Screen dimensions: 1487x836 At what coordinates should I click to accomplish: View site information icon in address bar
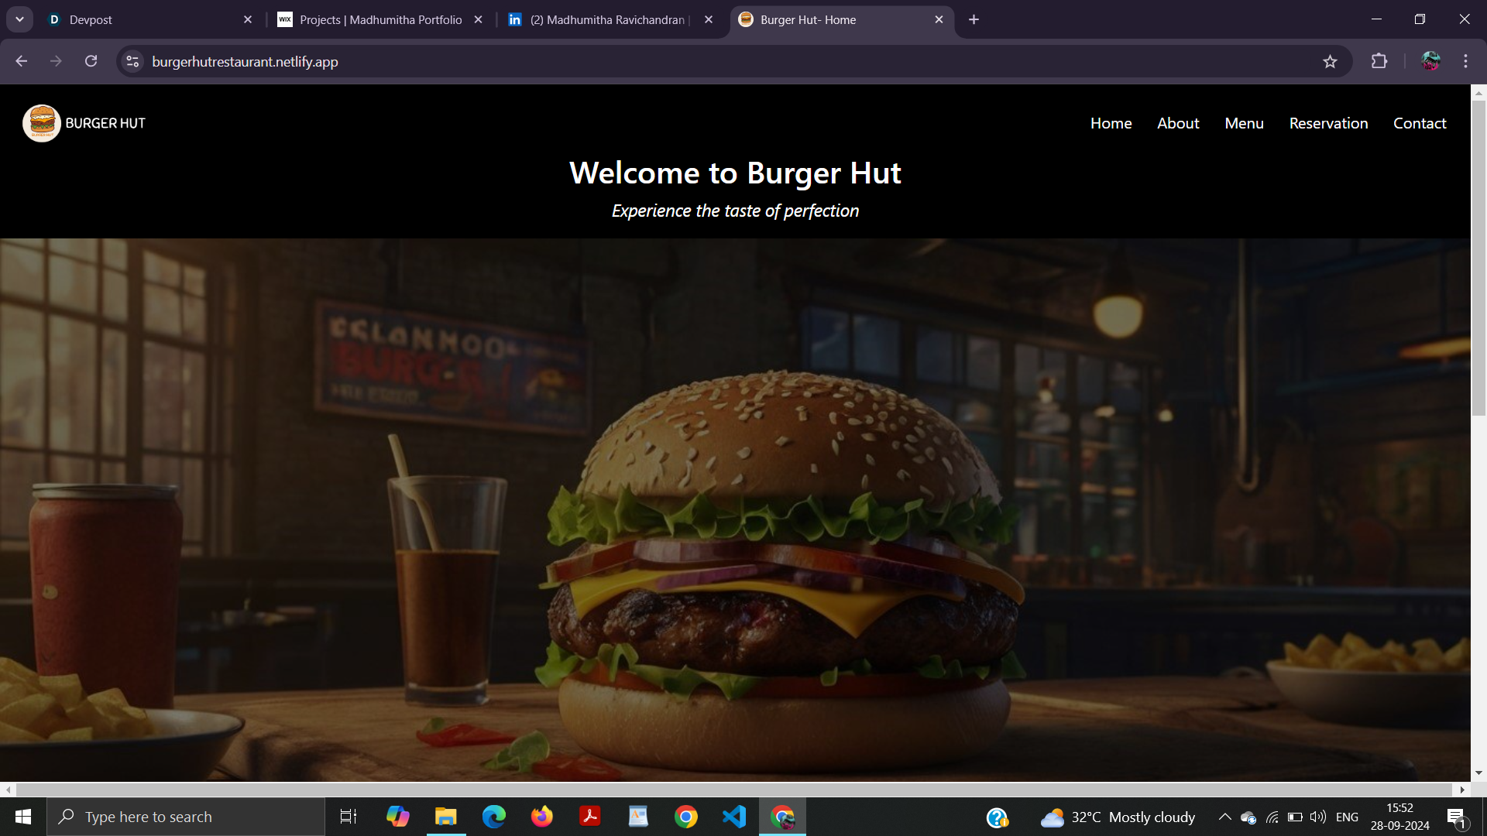133,61
